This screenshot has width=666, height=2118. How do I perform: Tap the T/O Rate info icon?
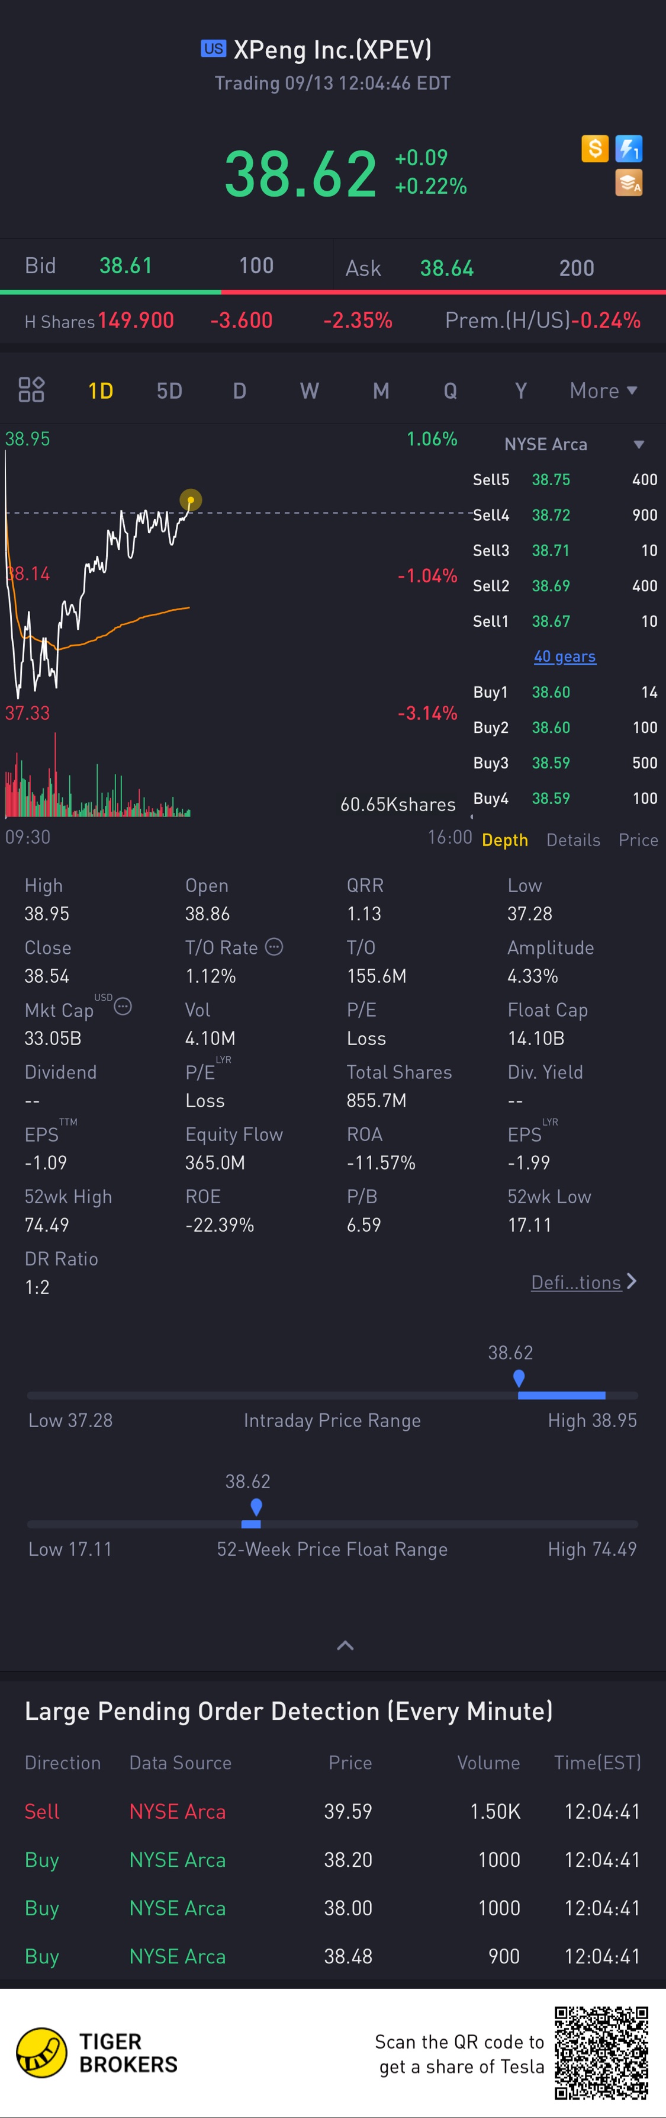pyautogui.click(x=274, y=947)
